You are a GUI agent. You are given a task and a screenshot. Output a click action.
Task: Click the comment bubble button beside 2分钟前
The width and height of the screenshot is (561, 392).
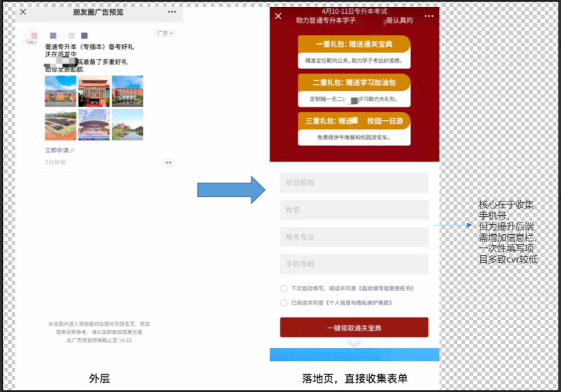(168, 162)
